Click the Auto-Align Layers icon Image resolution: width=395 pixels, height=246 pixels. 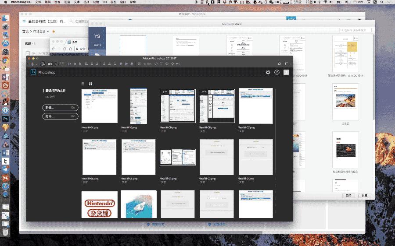pos(139,64)
